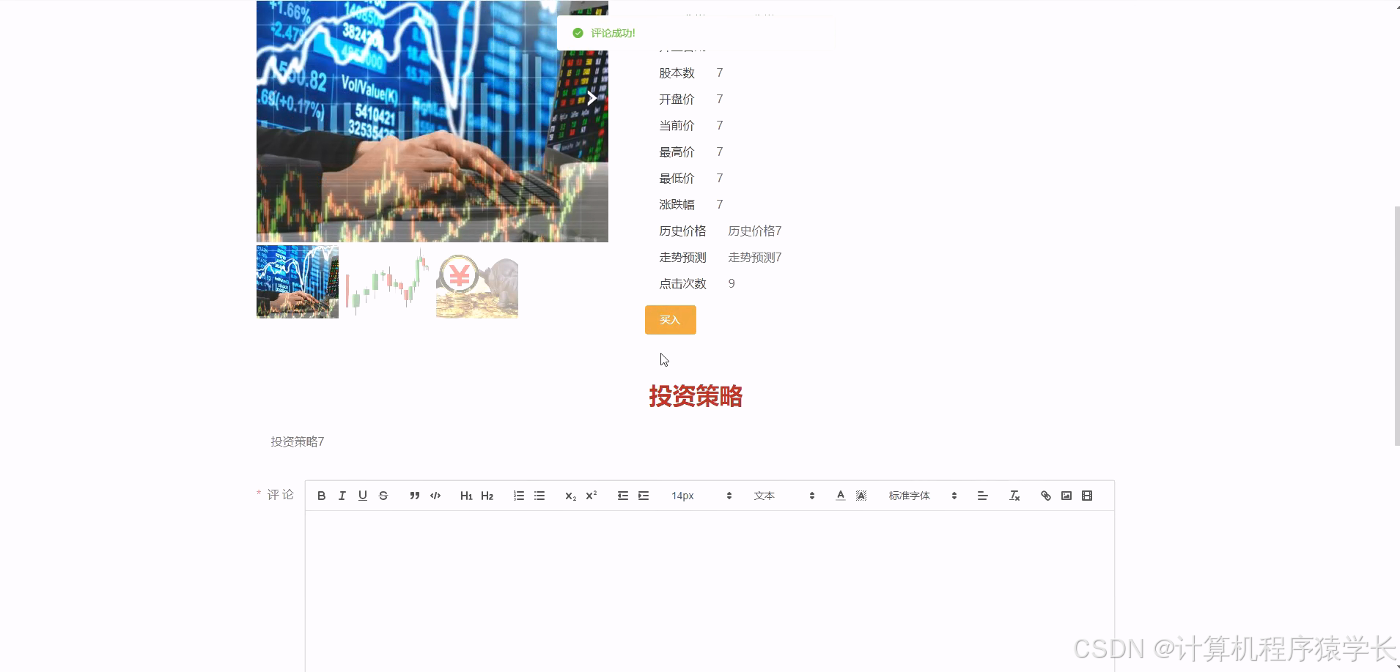
Task: Click the 买入 buy button
Action: [670, 320]
